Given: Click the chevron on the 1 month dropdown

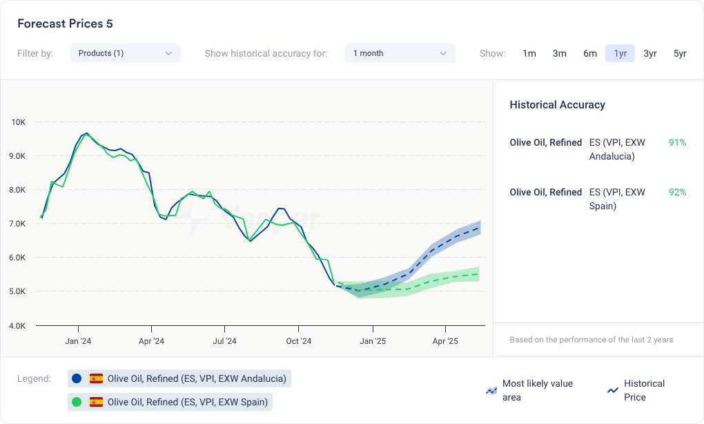Looking at the screenshot, I should coord(443,53).
